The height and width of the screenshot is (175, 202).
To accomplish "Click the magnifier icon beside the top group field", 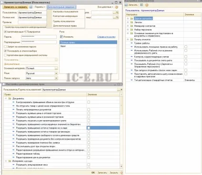I will coord(117,12).
